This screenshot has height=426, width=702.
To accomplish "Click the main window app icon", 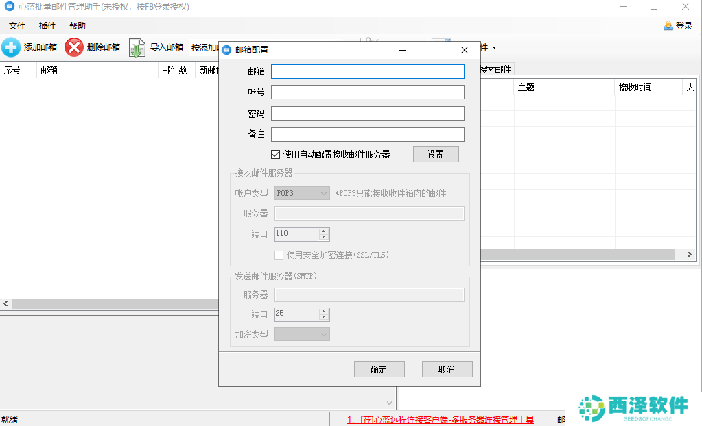I will [x=9, y=6].
